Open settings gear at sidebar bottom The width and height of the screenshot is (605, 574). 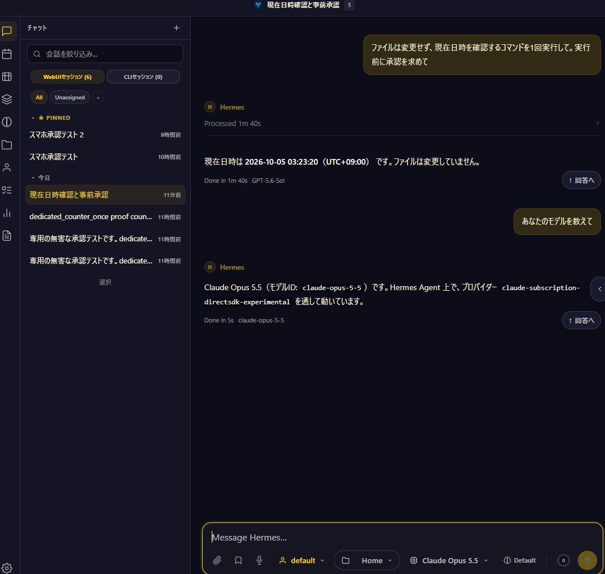7,568
